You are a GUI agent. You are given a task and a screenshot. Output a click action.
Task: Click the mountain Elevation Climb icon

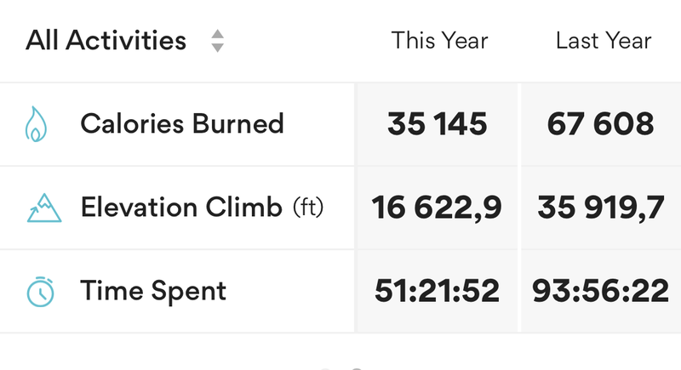click(44, 208)
